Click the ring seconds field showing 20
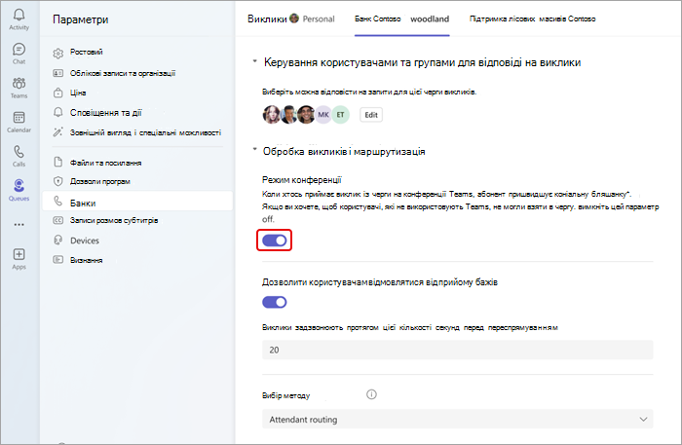This screenshot has width=682, height=445. click(x=458, y=350)
